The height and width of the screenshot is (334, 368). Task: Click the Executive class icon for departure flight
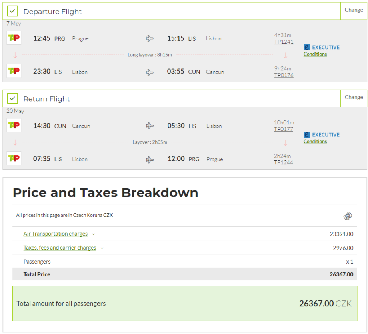point(307,47)
